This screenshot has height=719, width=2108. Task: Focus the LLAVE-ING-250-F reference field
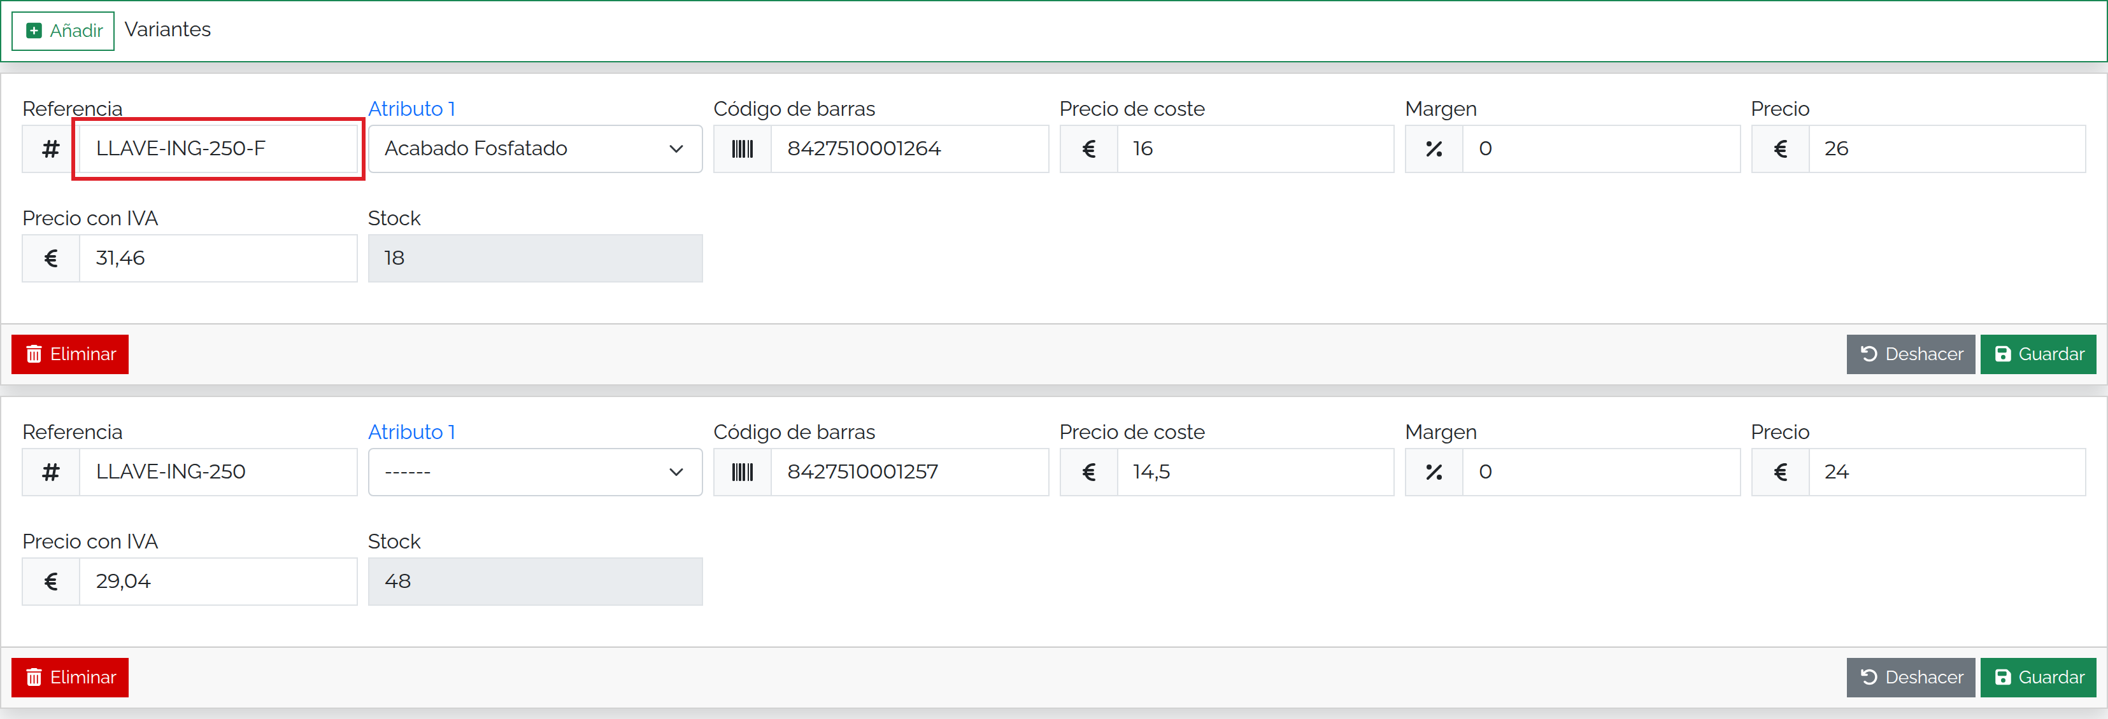pyautogui.click(x=218, y=149)
